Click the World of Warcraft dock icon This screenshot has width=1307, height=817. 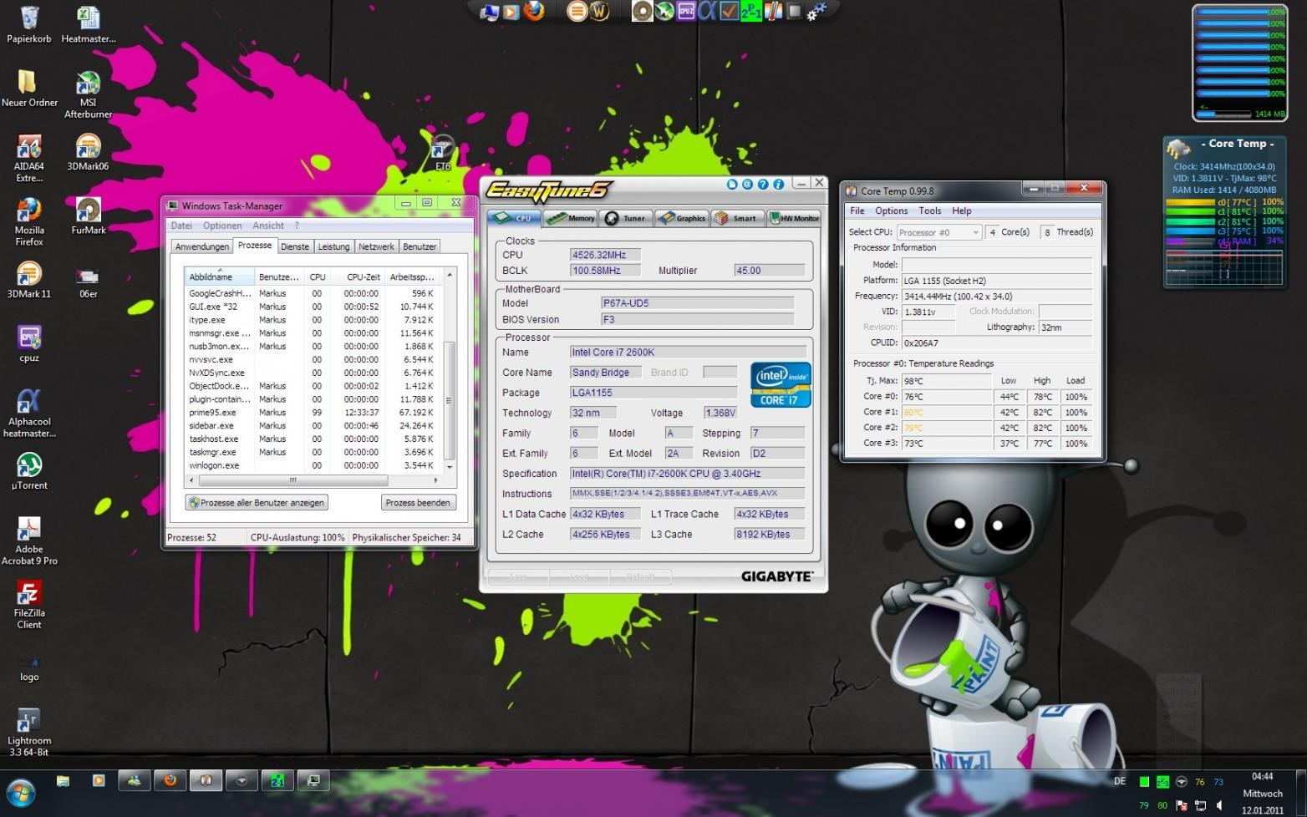click(599, 11)
